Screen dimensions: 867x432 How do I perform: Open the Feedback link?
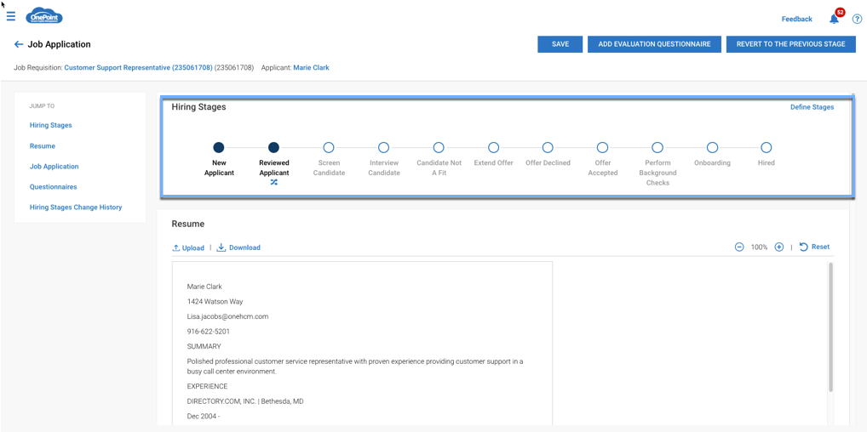(797, 19)
